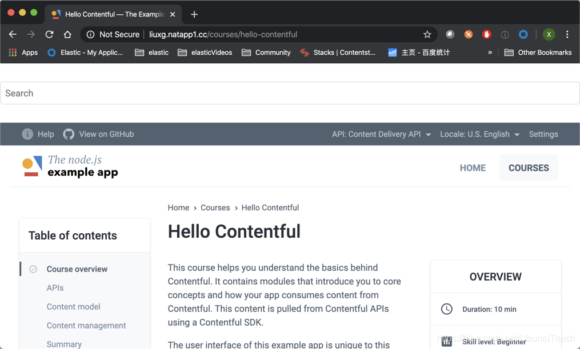Click the orange circular extension icon
Image resolution: width=580 pixels, height=349 pixels.
pos(469,34)
